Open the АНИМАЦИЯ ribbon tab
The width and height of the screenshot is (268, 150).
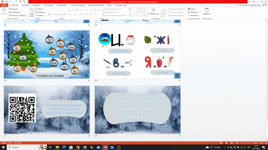pos(62,5)
